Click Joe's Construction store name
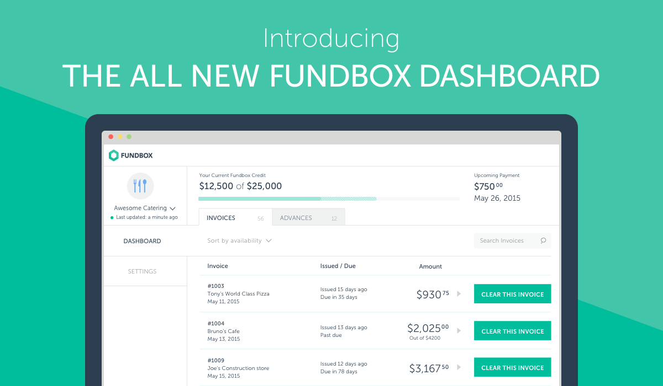Screen dimensions: 663x386 tap(239, 368)
